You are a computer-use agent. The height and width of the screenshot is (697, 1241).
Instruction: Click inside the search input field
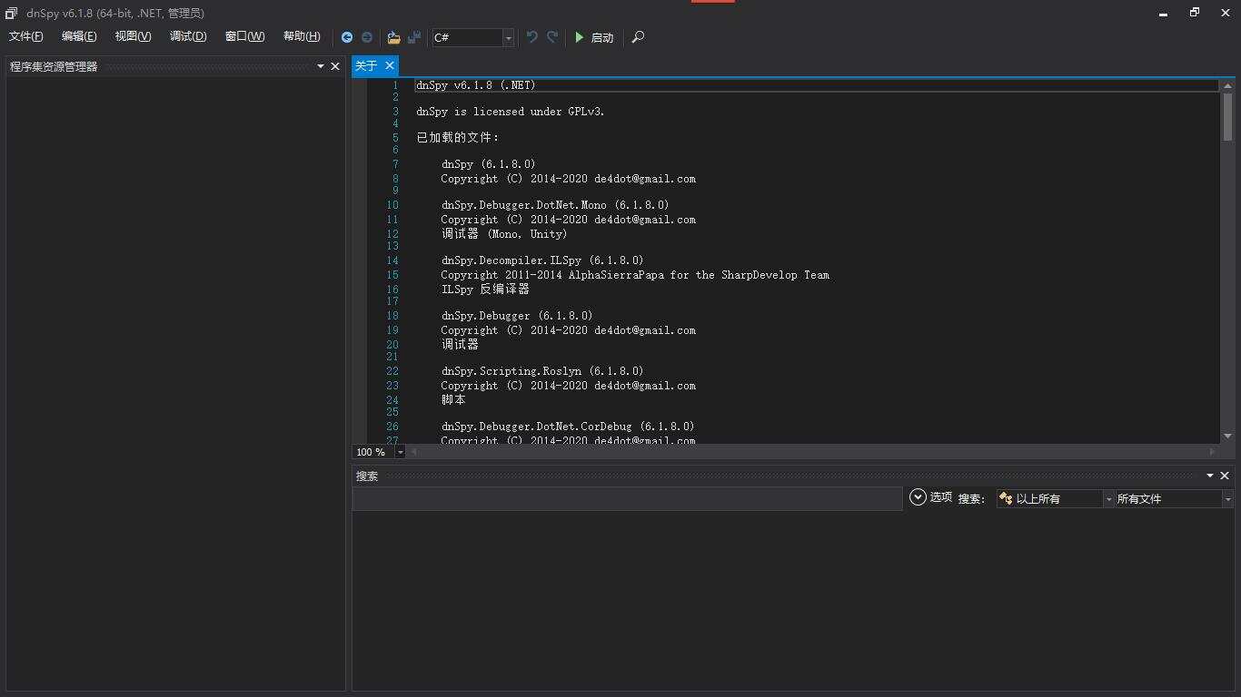(627, 498)
